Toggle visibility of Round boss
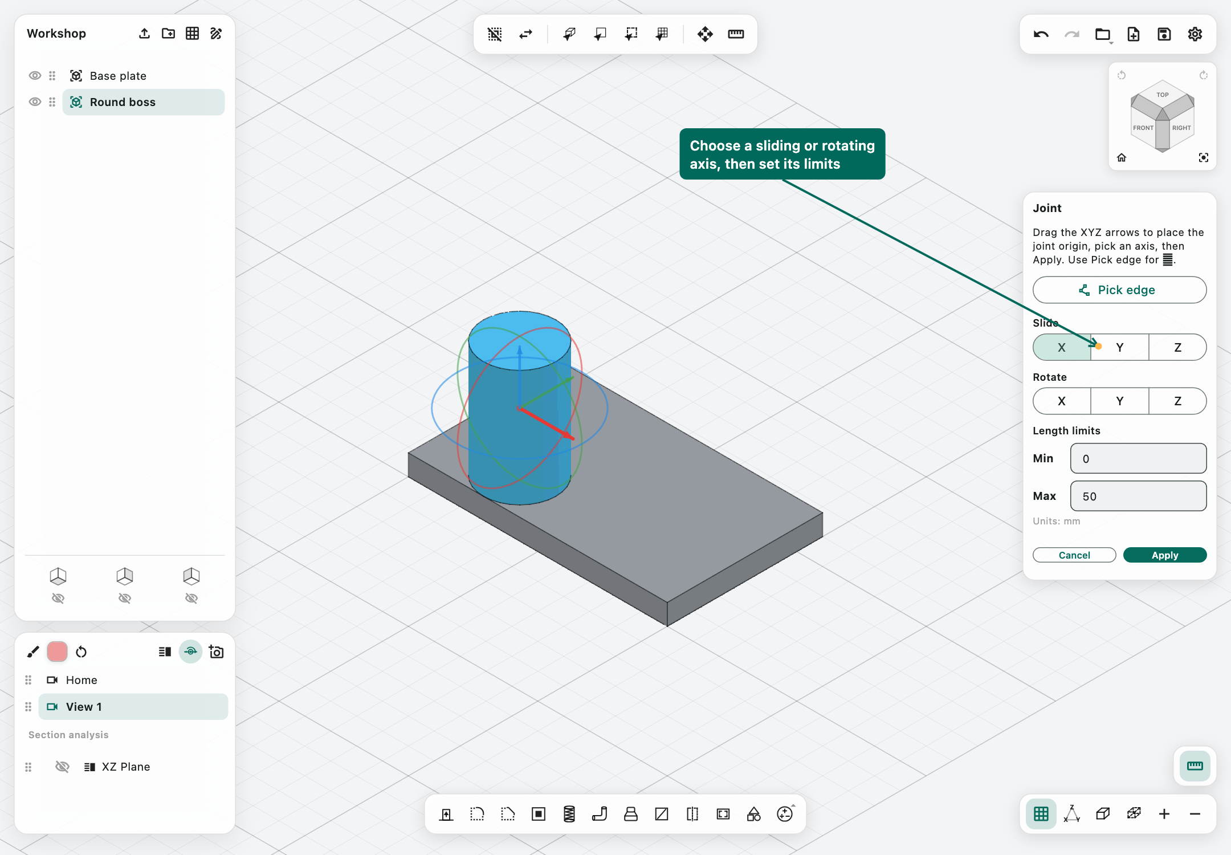 tap(35, 102)
